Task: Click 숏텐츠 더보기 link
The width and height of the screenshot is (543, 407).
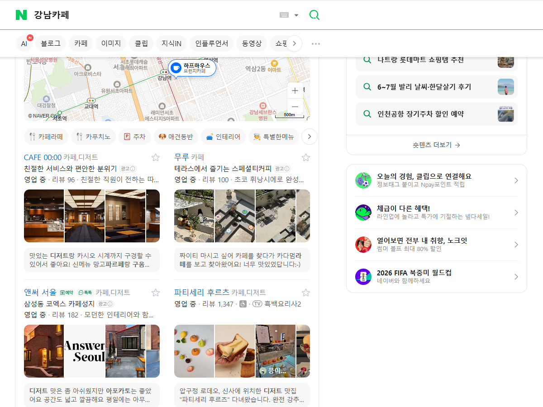Action: tap(436, 145)
